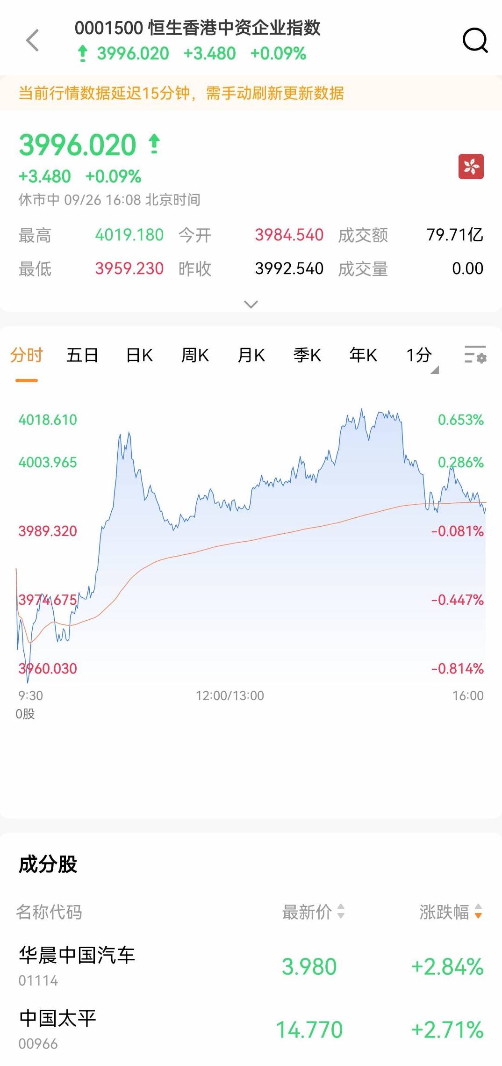View the 季K chart tab
The image size is (502, 1066).
307,355
